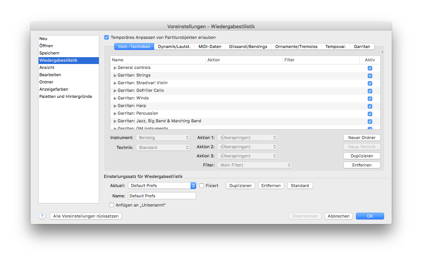Select Paletten und Hintergründe in sidebar

coord(69,96)
